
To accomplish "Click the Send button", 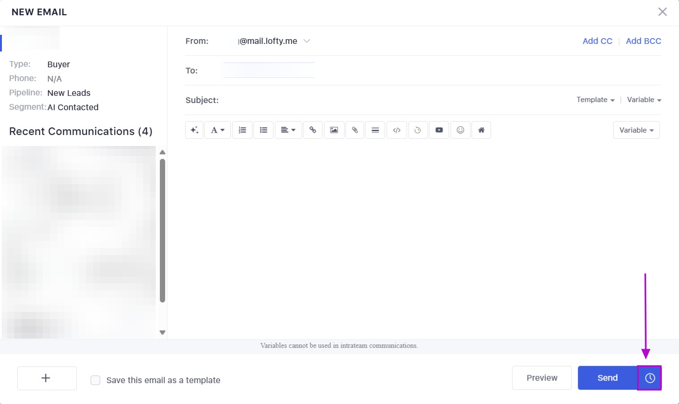I will (607, 378).
